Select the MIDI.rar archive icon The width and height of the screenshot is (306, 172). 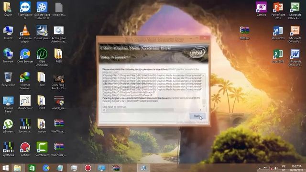point(244,32)
